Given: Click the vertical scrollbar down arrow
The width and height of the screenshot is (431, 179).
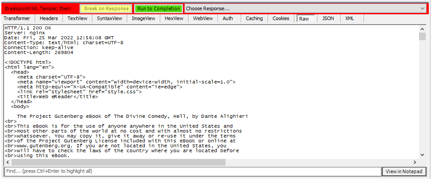Looking at the screenshot, I should click(x=422, y=155).
